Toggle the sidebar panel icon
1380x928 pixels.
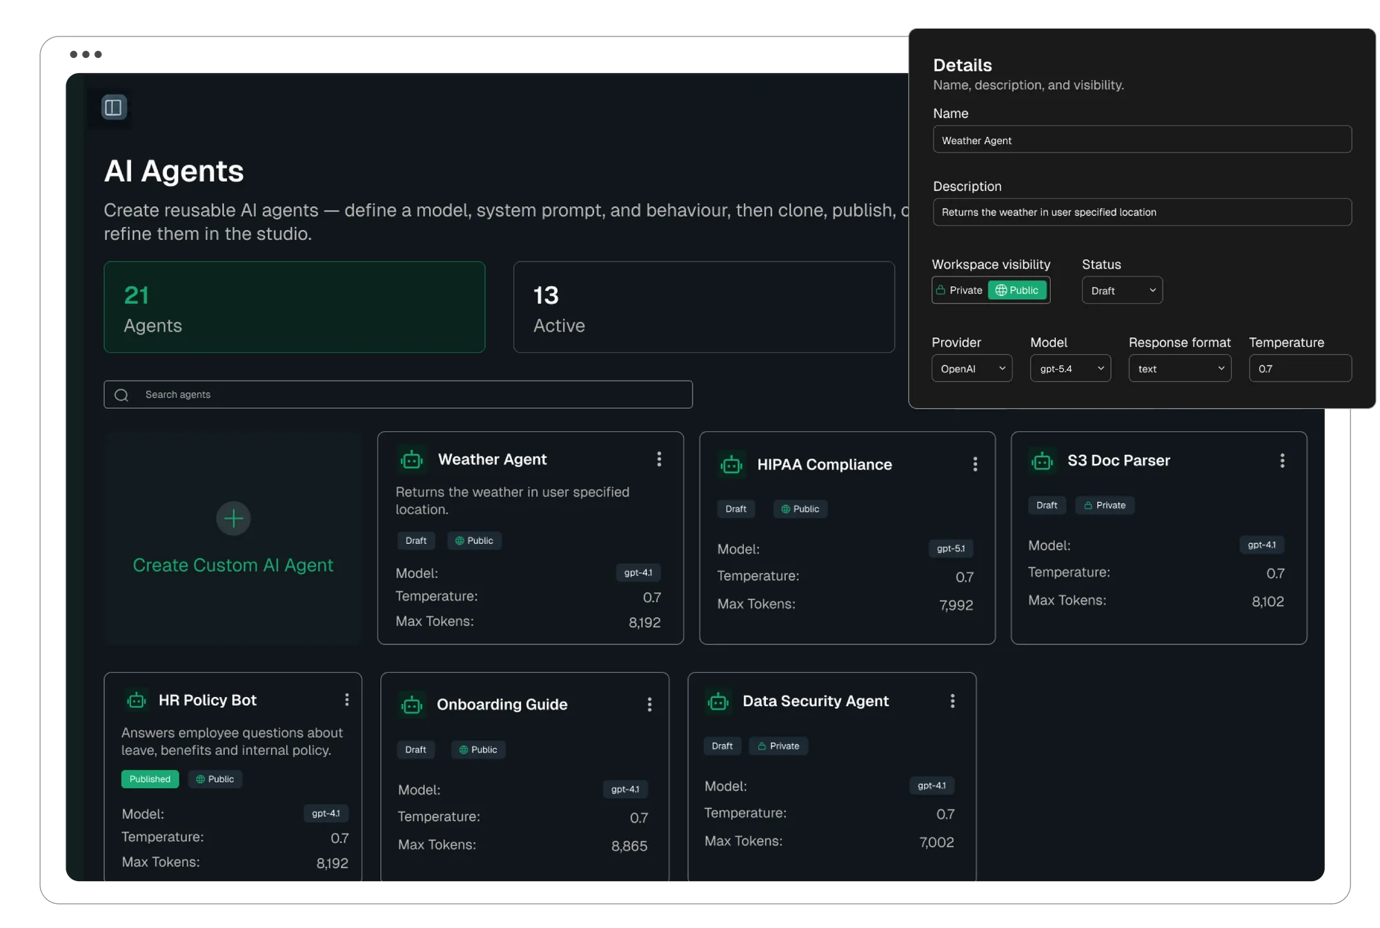(114, 108)
